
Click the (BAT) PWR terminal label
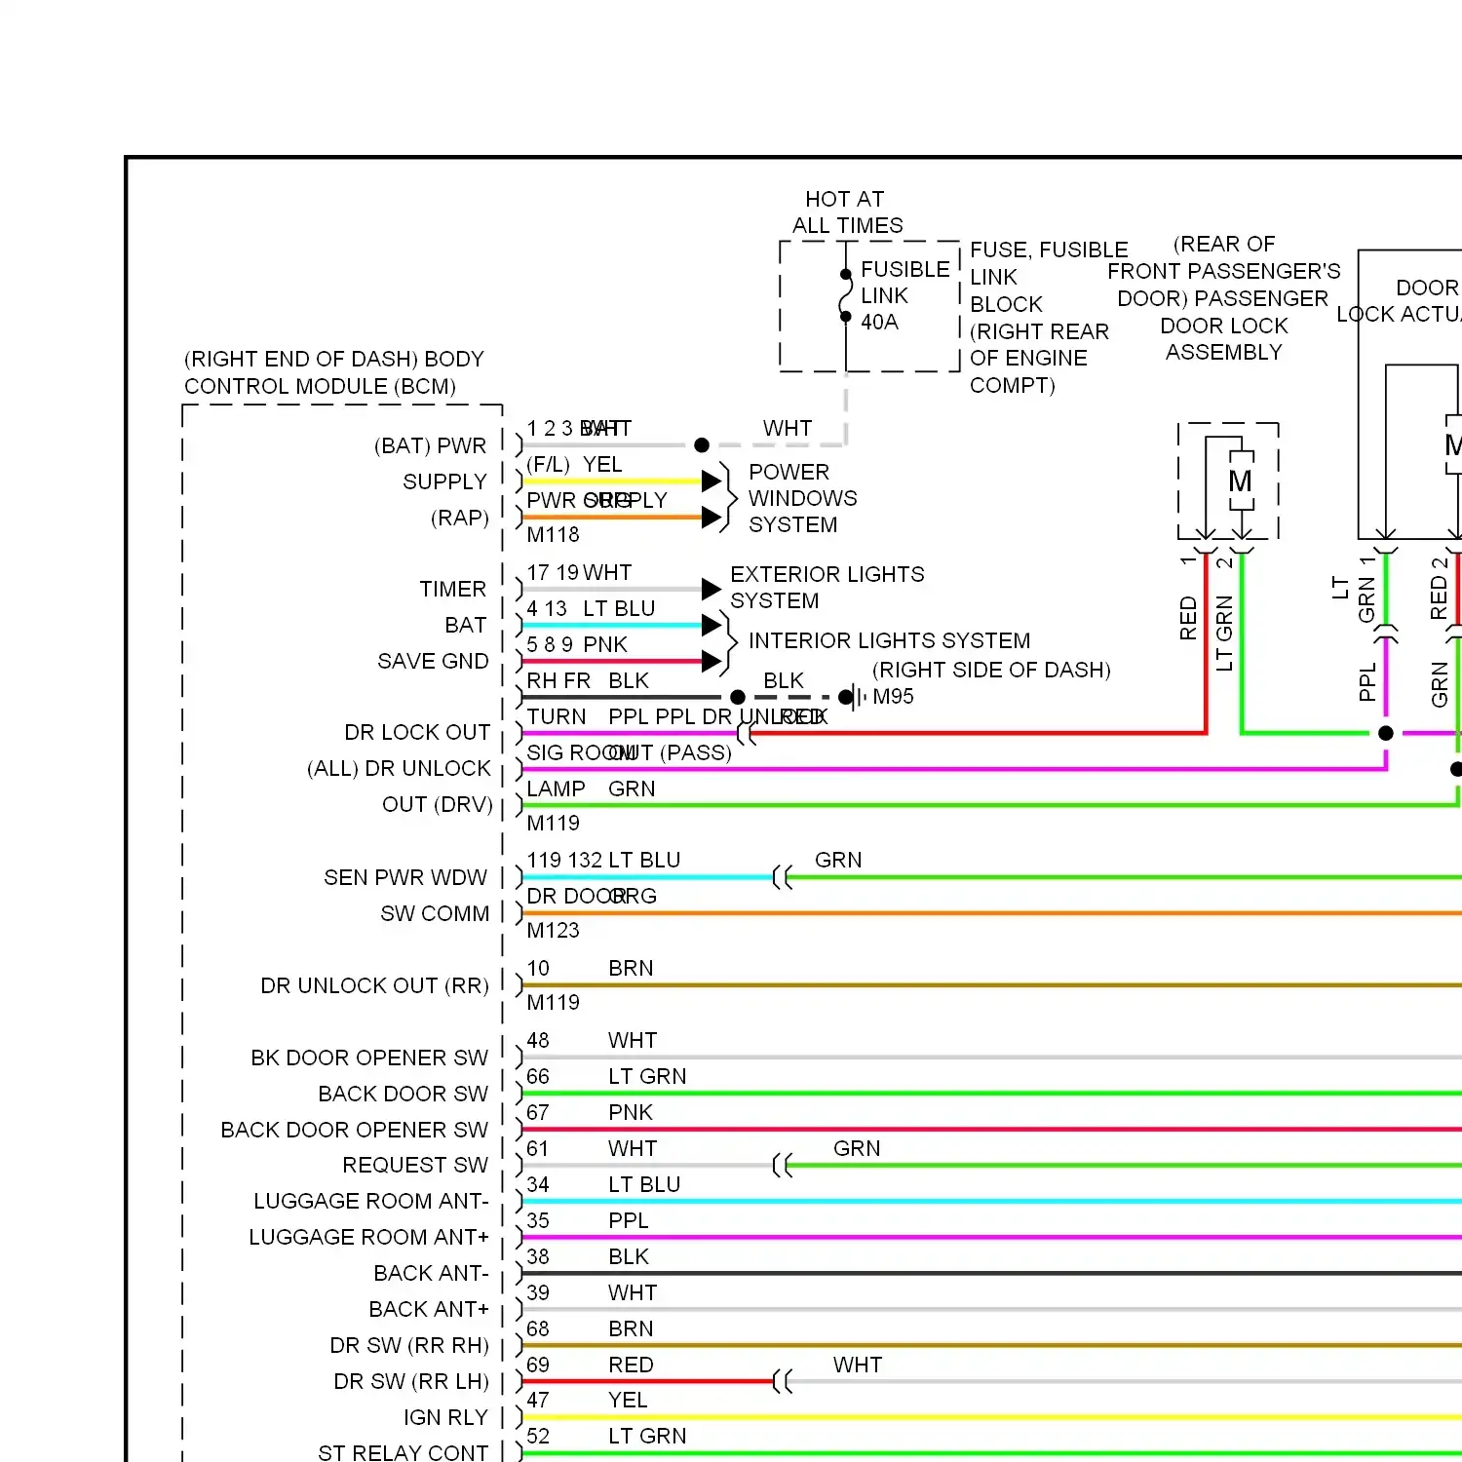[x=430, y=445]
